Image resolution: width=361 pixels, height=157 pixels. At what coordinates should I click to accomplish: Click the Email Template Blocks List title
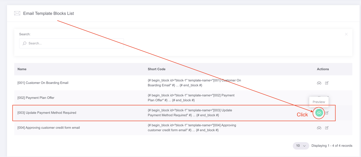click(x=49, y=13)
